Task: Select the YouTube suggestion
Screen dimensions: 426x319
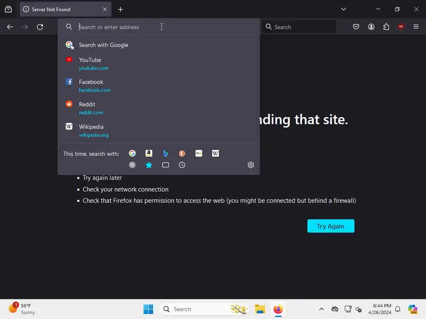Action: pos(159,64)
